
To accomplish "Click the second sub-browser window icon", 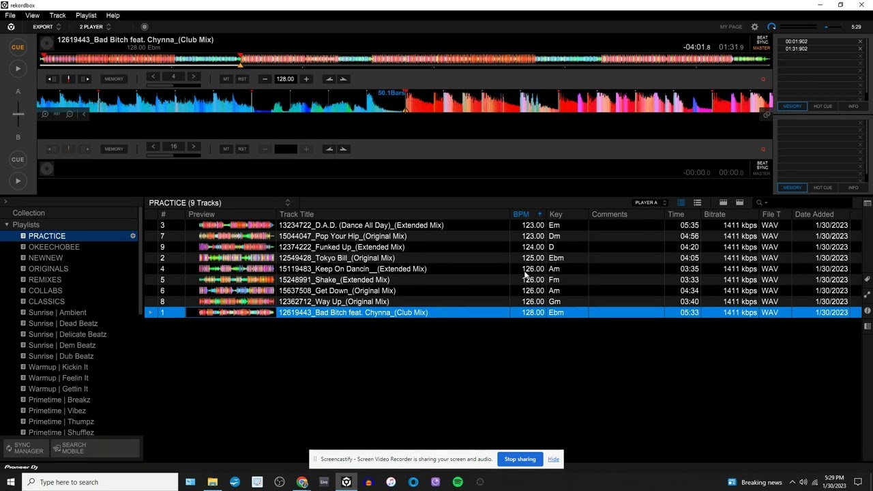I will tap(739, 203).
